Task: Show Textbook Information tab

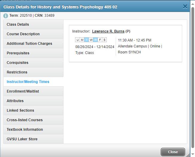Action: pos(25,130)
